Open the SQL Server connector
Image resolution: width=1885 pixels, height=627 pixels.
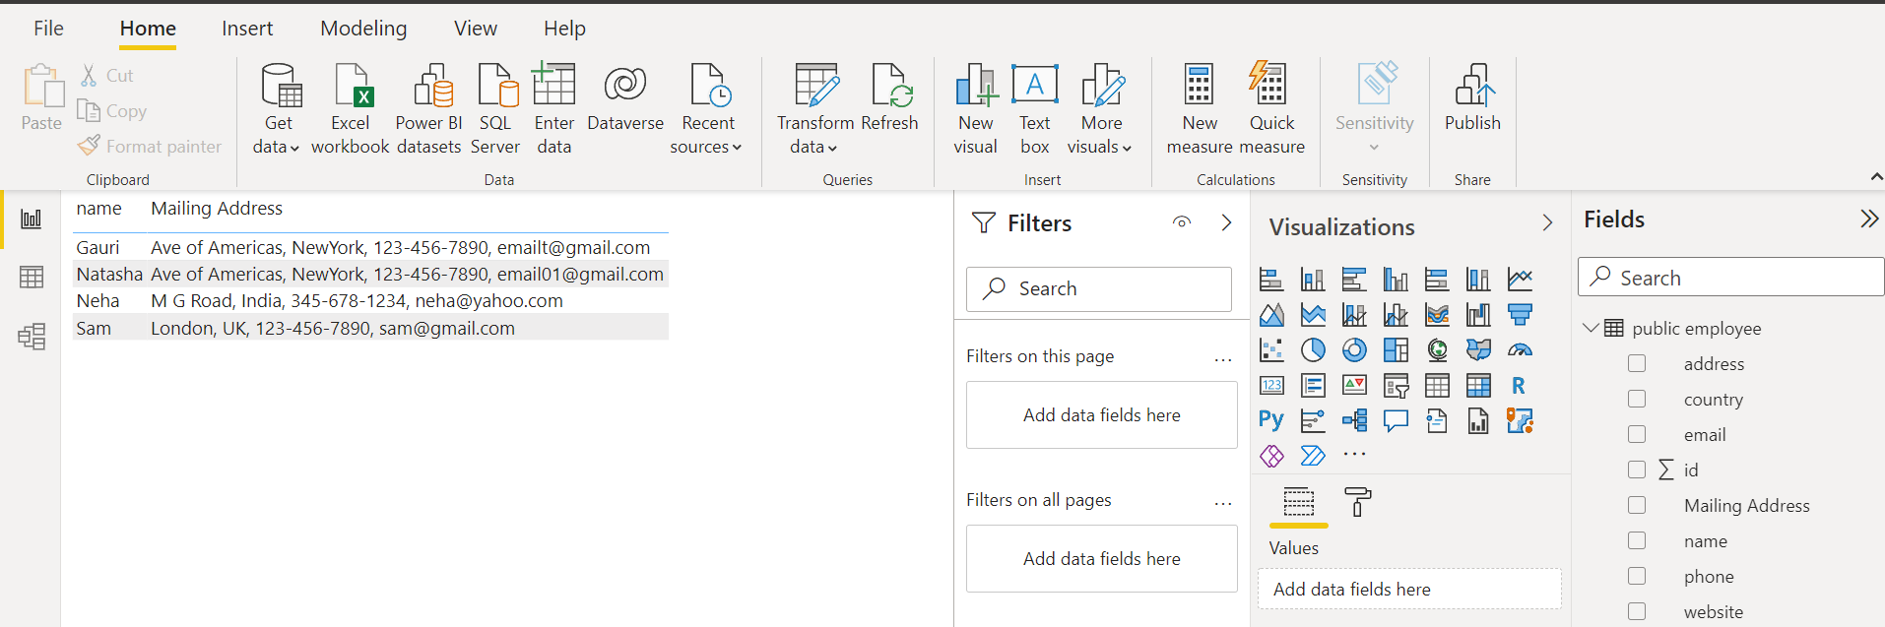pyautogui.click(x=495, y=87)
